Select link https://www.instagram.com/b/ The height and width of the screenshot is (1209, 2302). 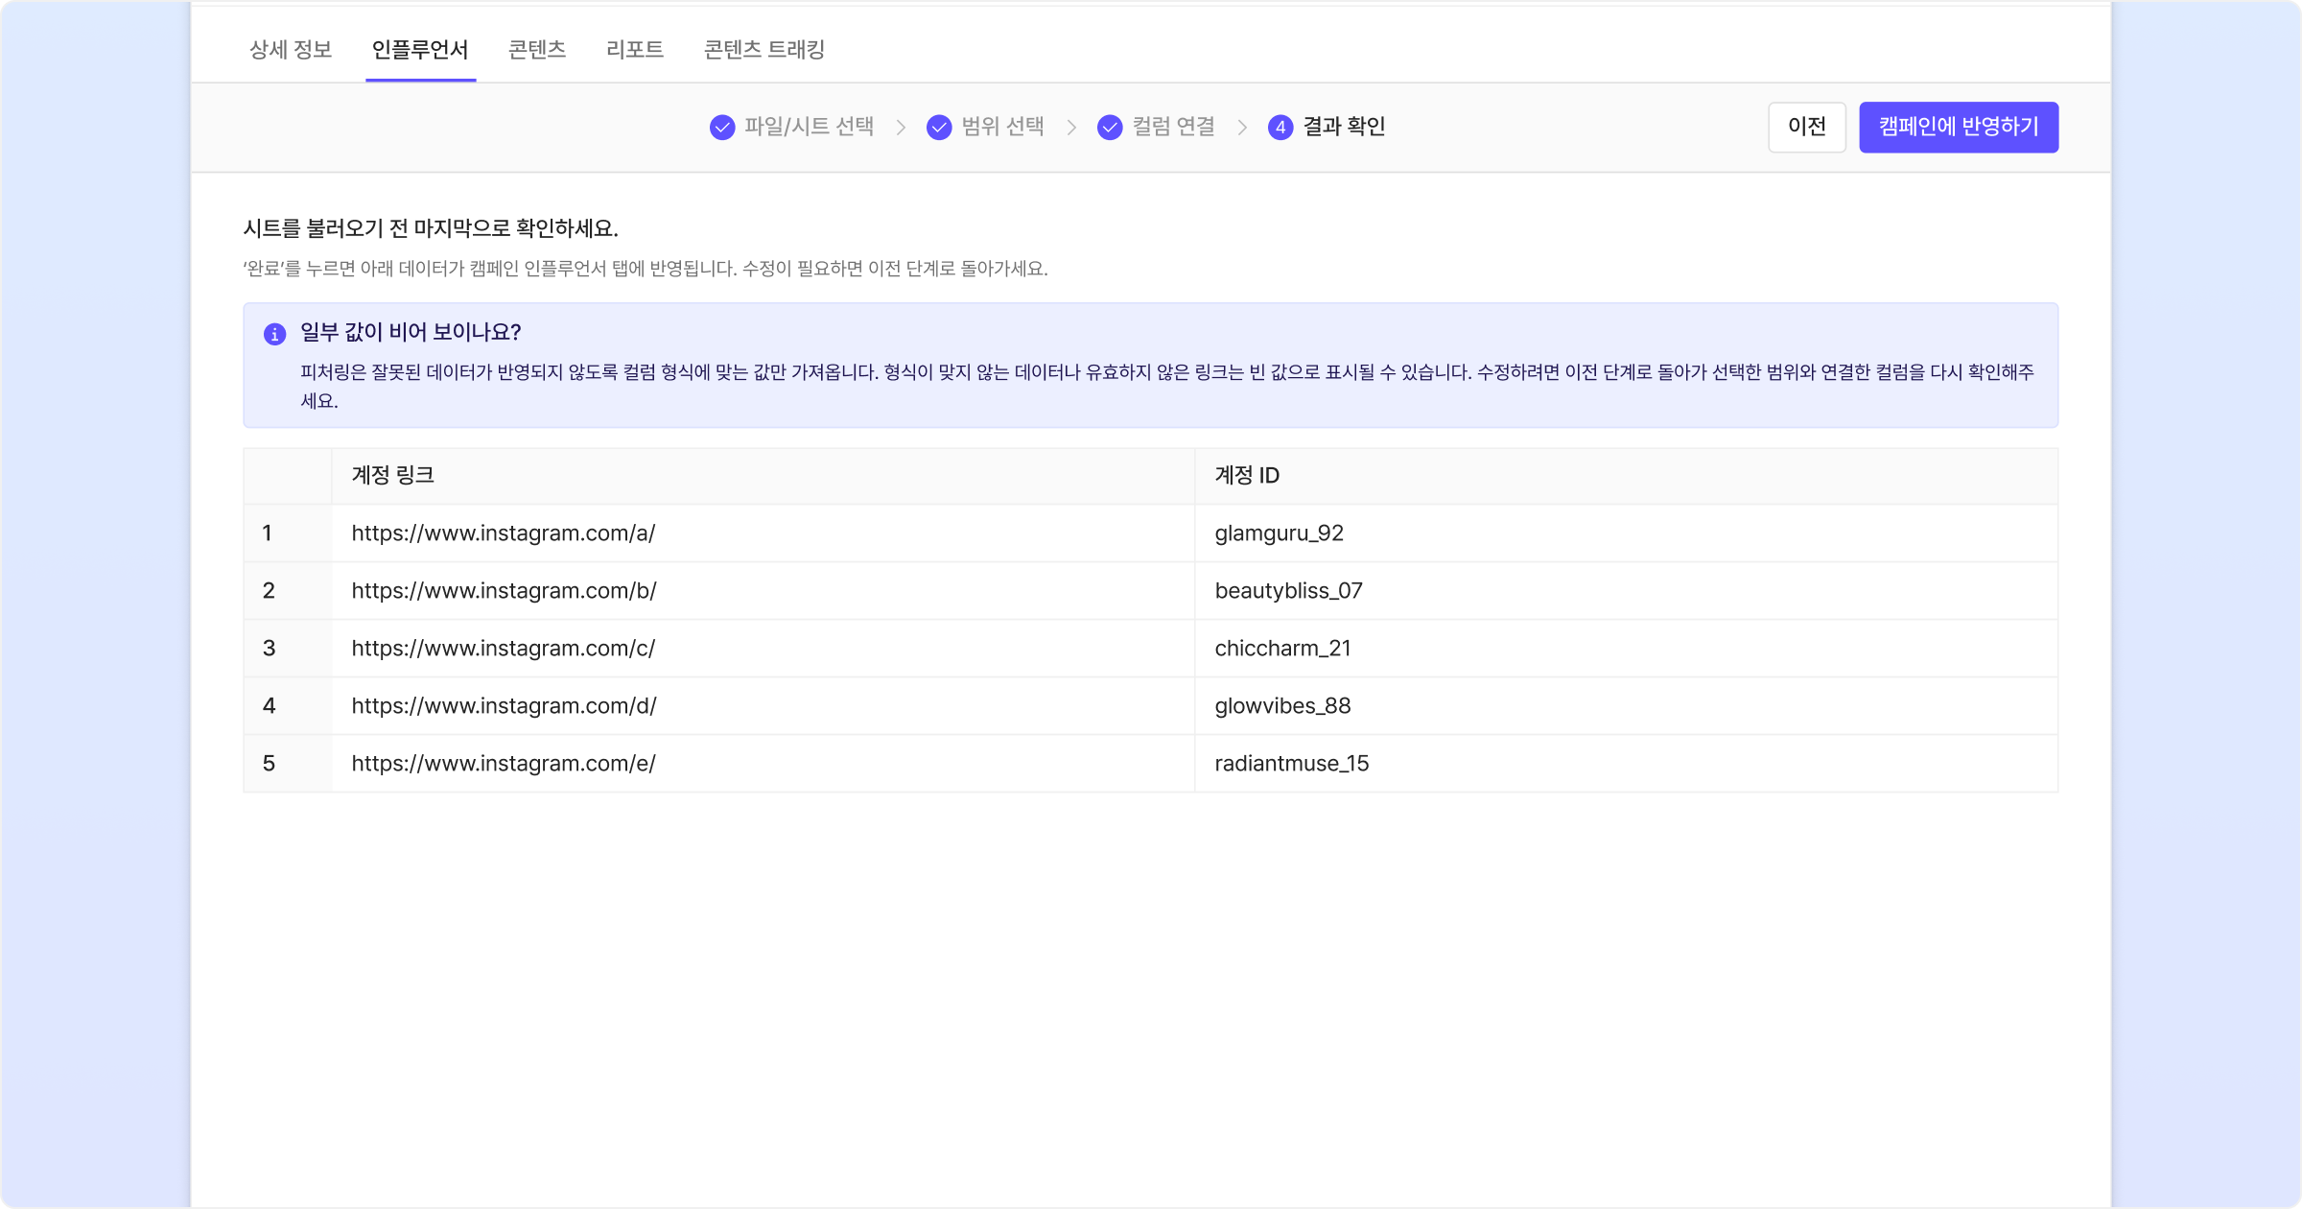[x=505, y=591]
